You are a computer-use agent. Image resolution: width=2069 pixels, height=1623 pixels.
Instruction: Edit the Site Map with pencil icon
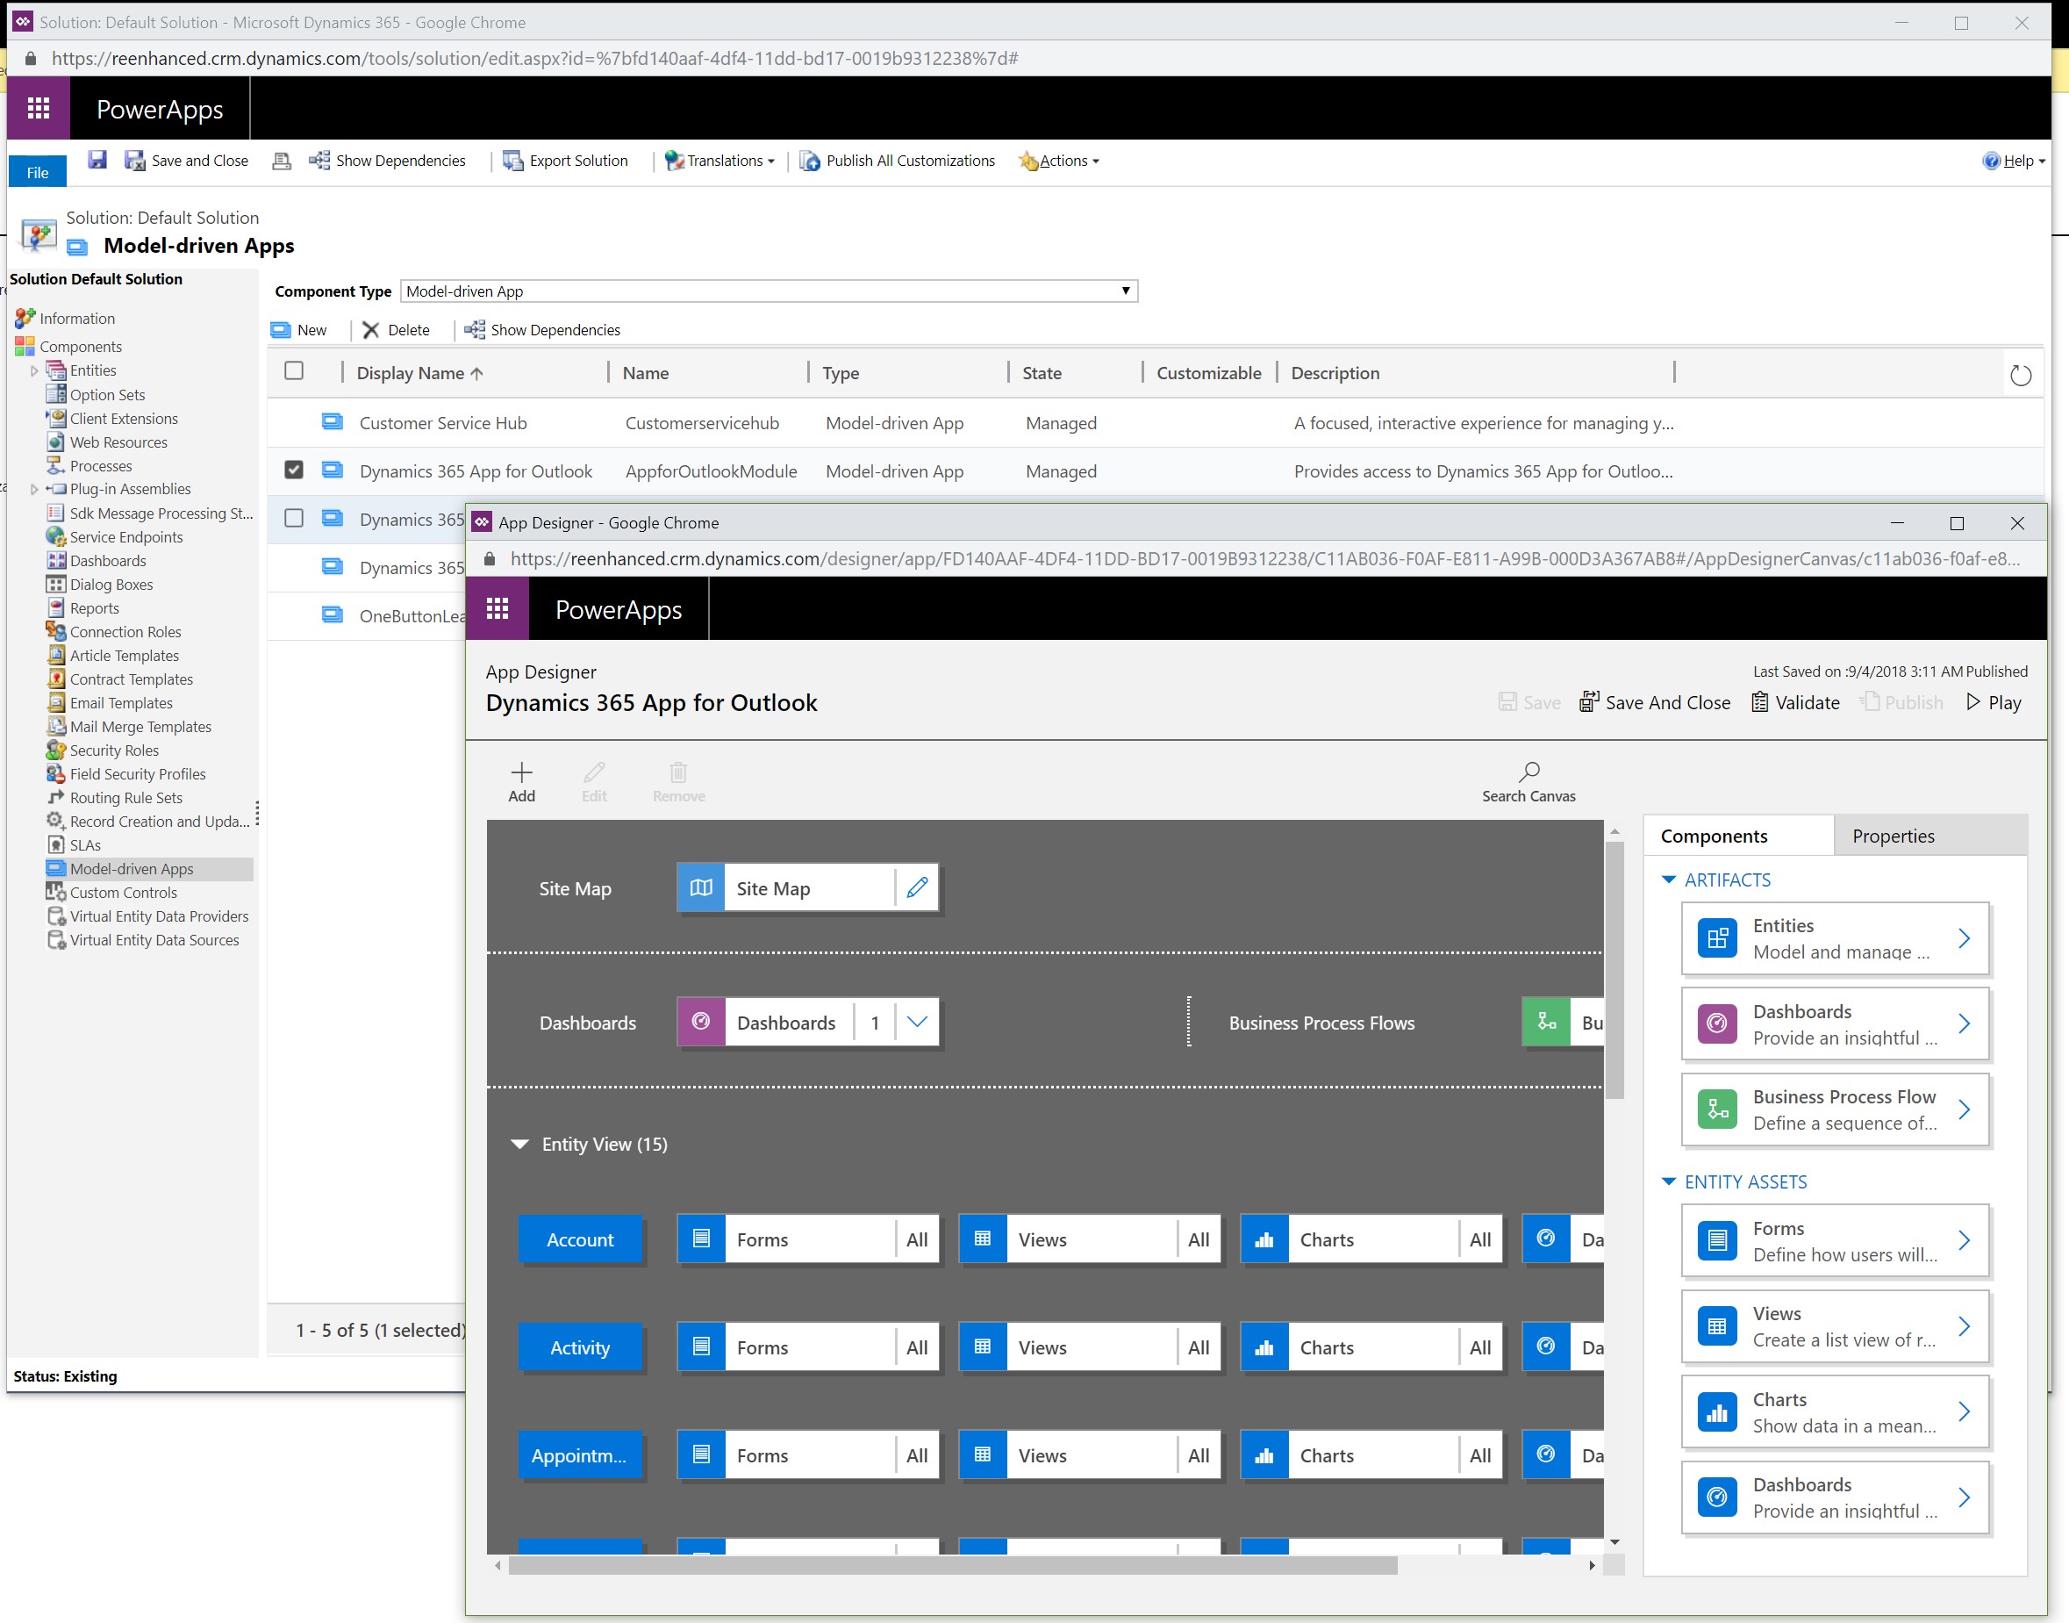point(917,887)
